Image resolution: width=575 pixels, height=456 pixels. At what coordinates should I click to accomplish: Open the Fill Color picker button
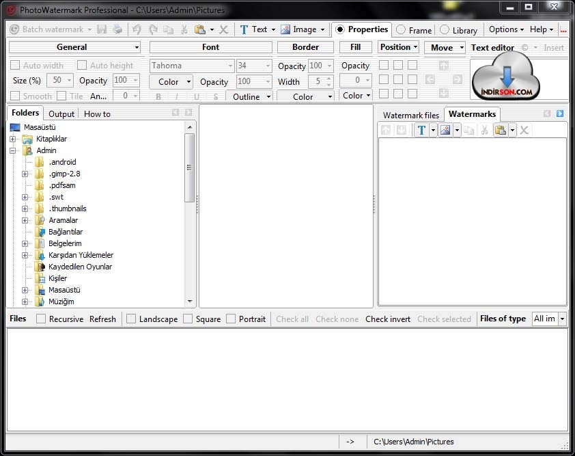pos(356,96)
